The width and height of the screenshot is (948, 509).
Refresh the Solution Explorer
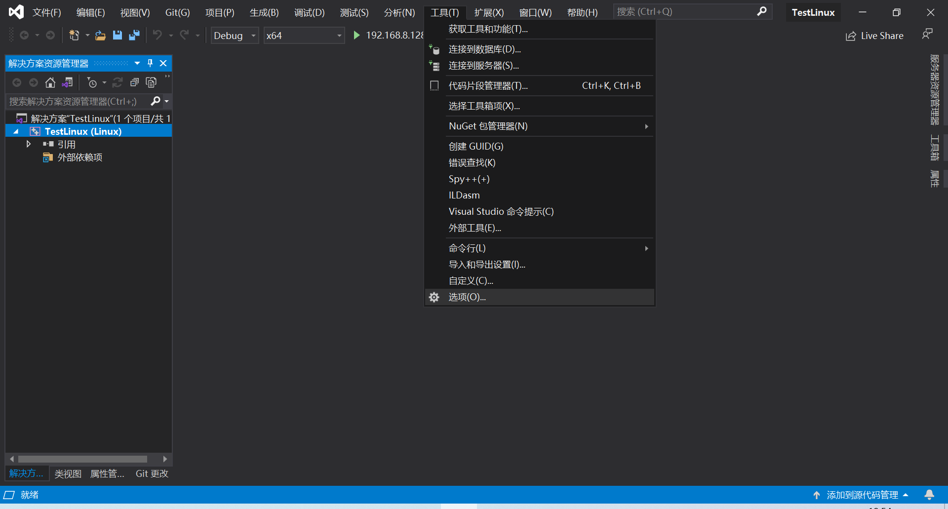118,82
